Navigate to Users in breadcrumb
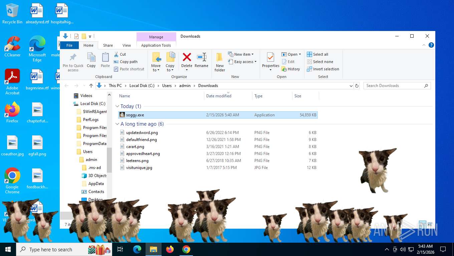Viewport: 454px width, 256px height. coord(167,86)
